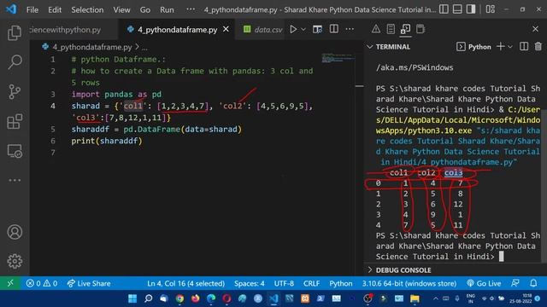Show errors and warnings count

click(x=42, y=283)
